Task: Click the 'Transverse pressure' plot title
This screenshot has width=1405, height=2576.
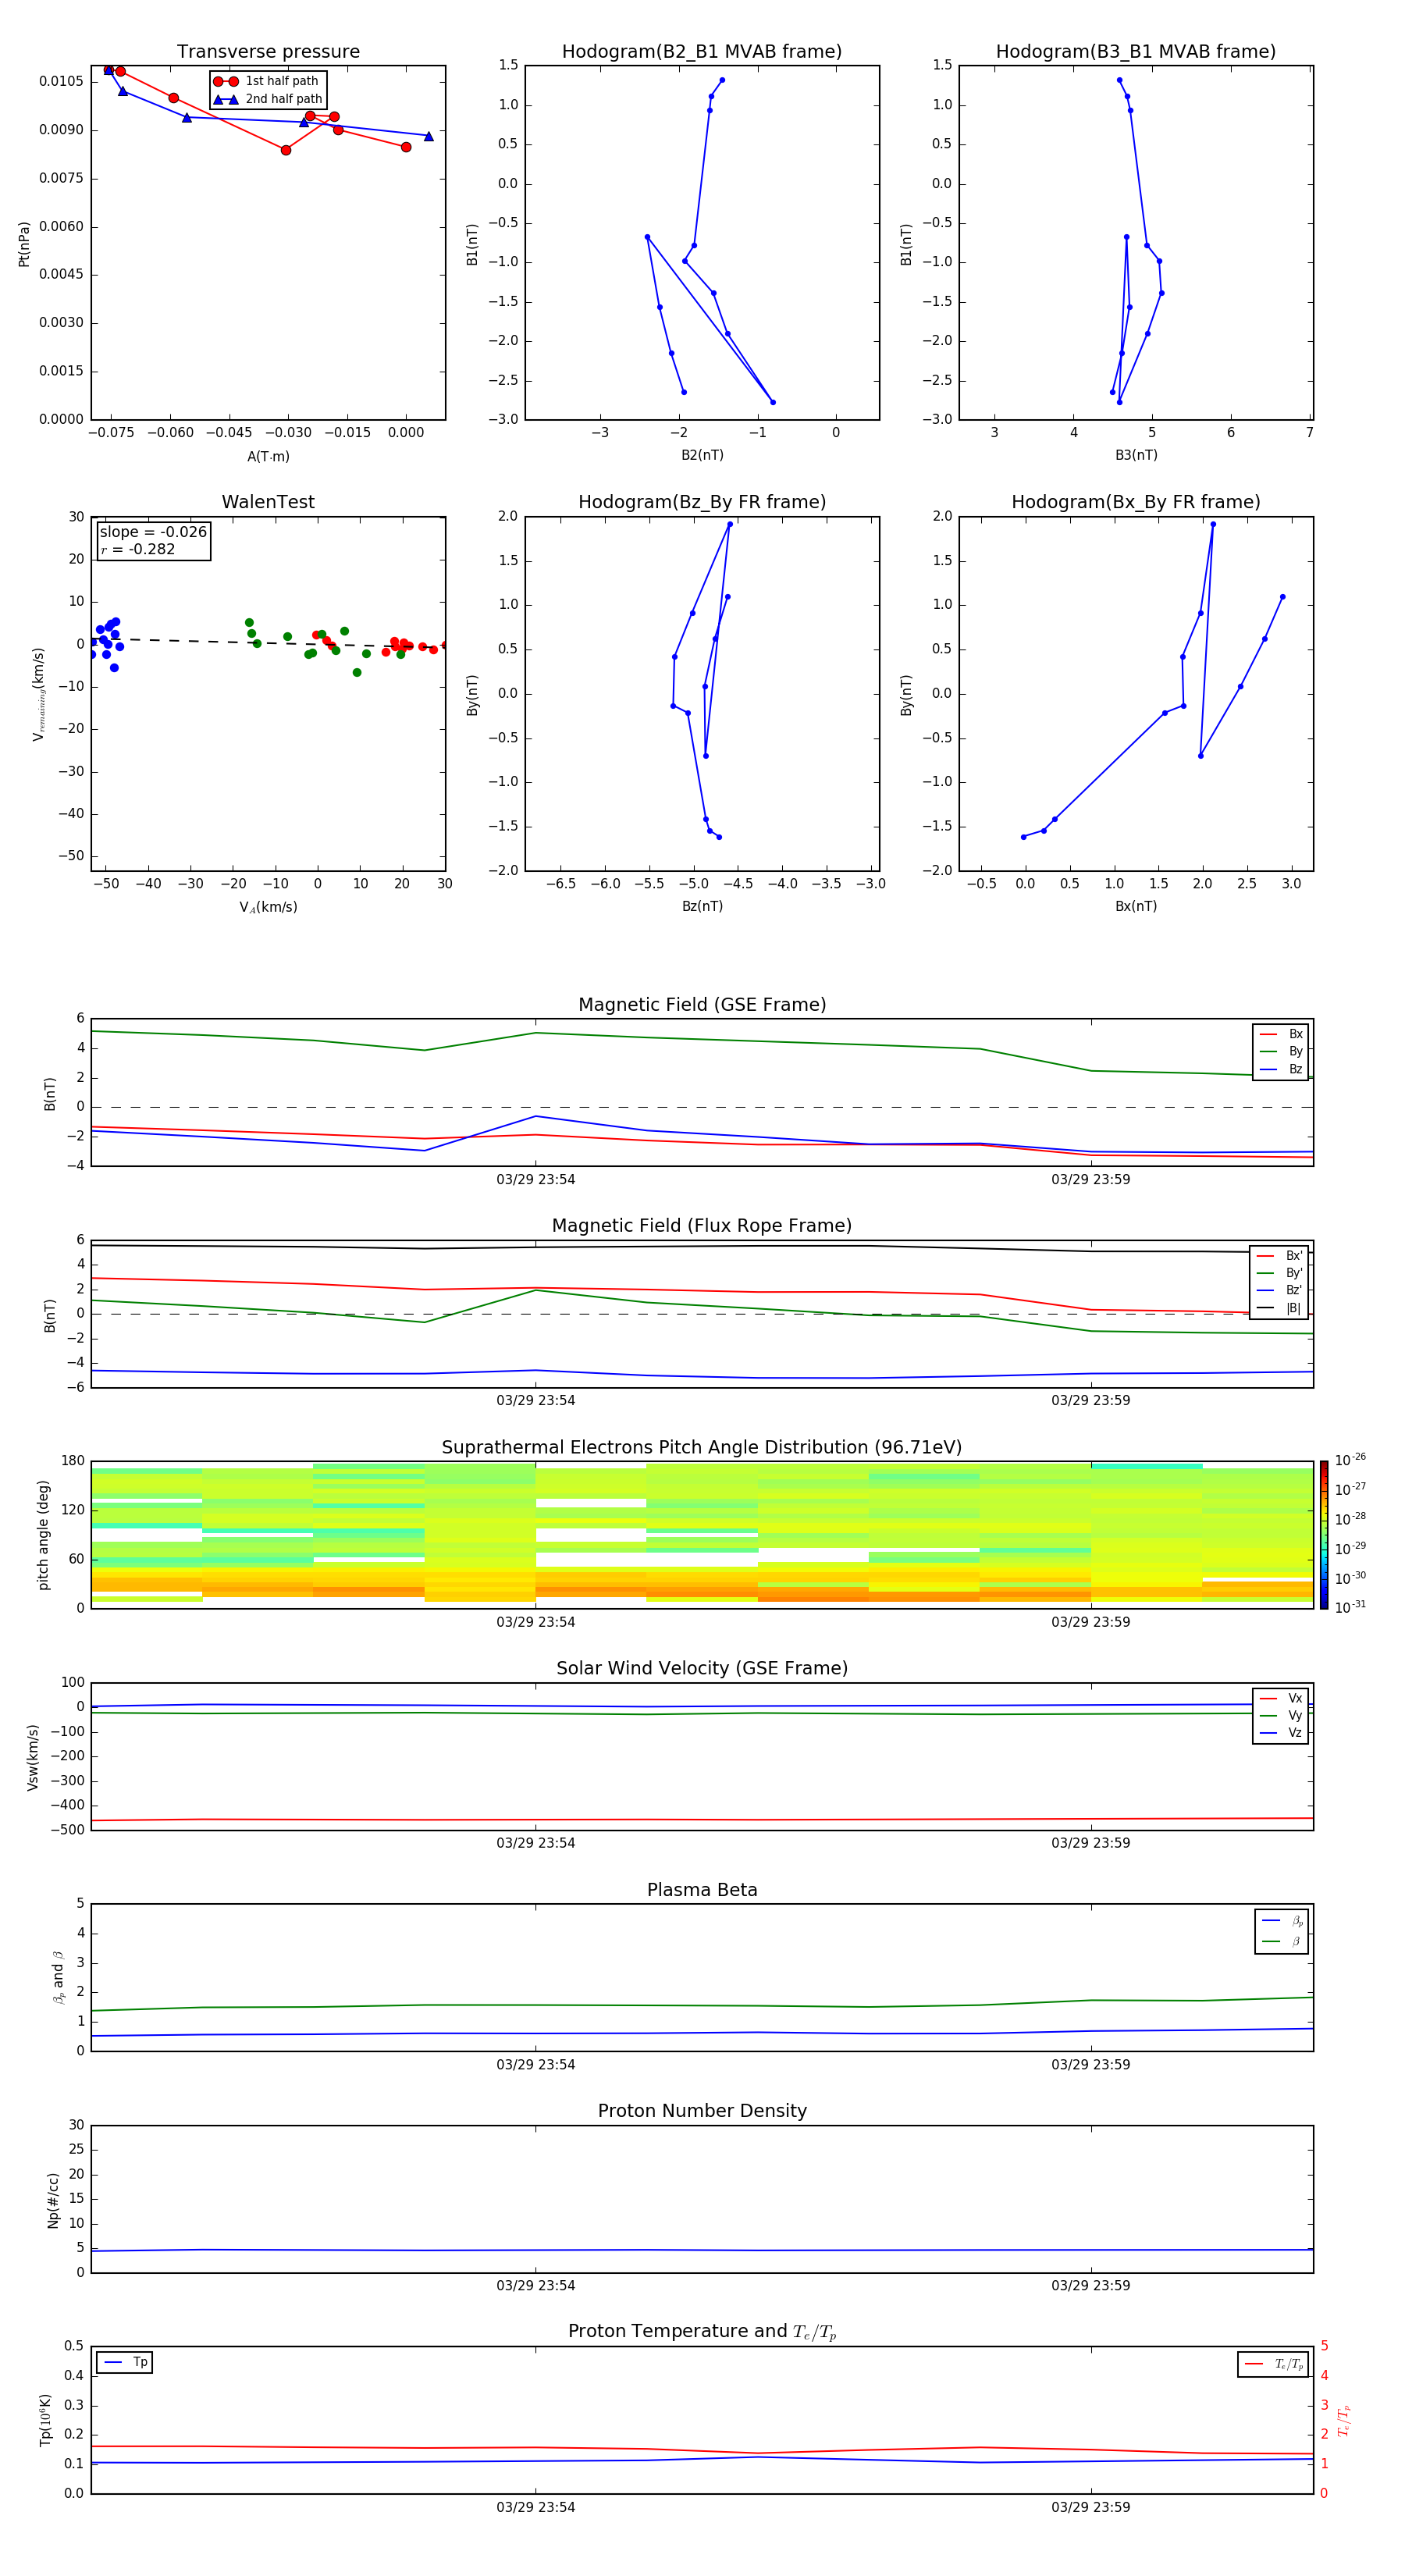Action: point(268,52)
